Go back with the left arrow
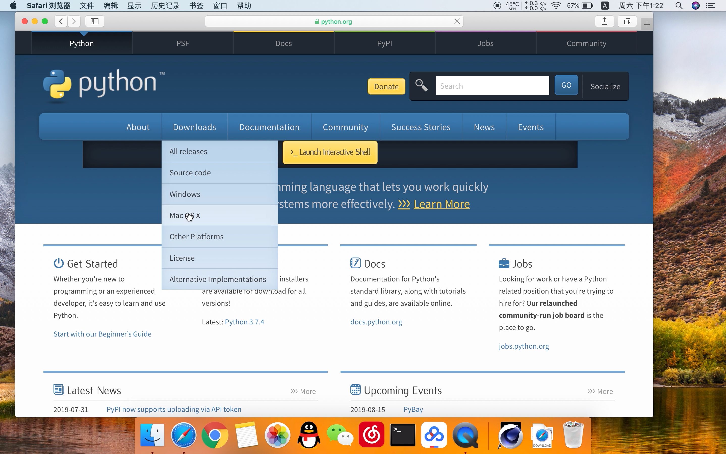Screen dimensions: 726x454 (x=61, y=21)
